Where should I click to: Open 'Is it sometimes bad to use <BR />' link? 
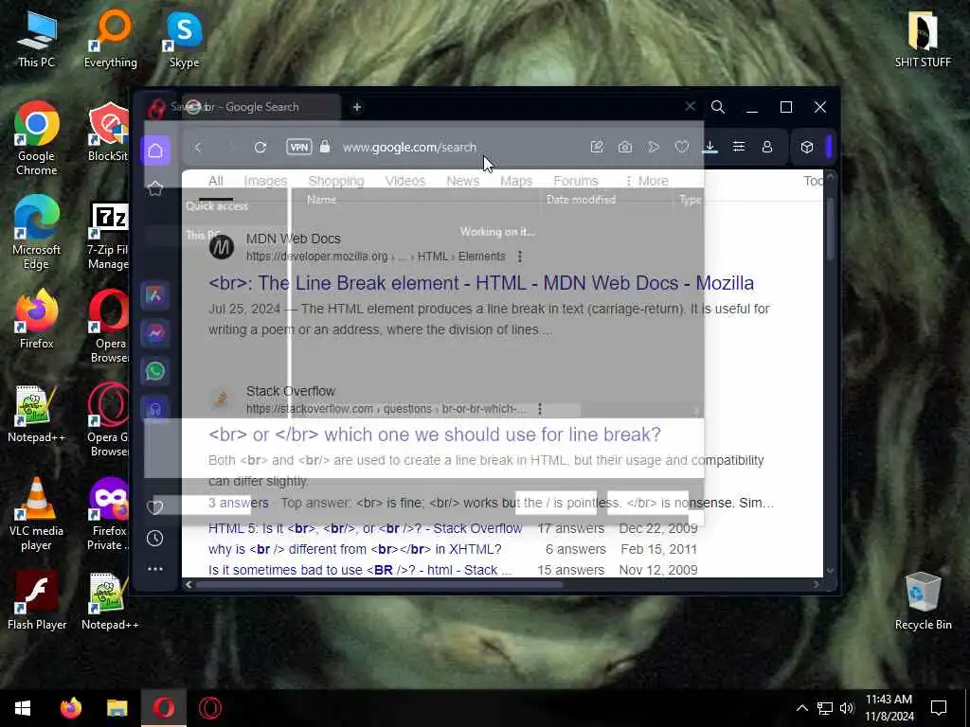point(360,570)
